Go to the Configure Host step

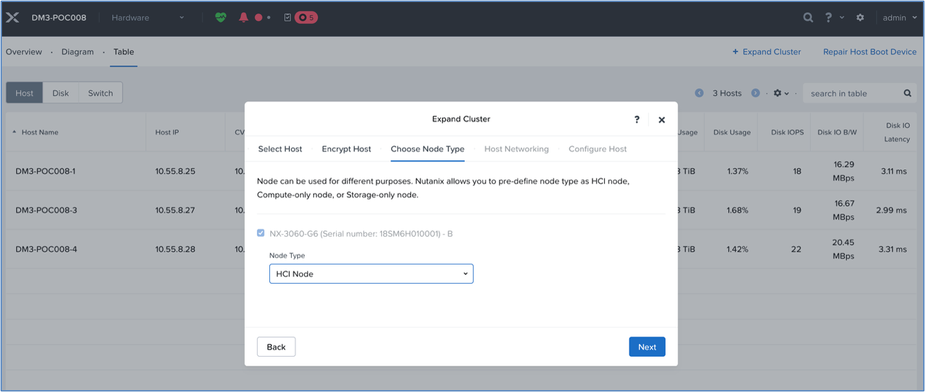point(598,149)
